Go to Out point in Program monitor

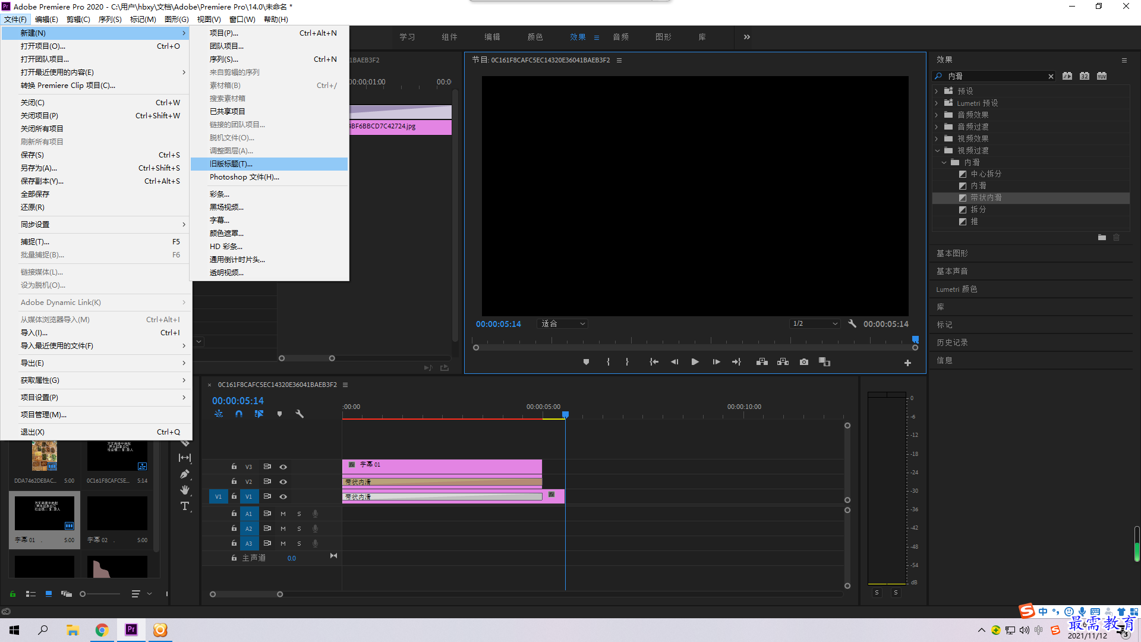pyautogui.click(x=736, y=362)
